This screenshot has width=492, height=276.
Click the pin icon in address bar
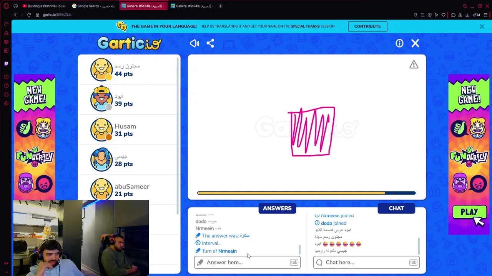pyautogui.click(x=416, y=15)
